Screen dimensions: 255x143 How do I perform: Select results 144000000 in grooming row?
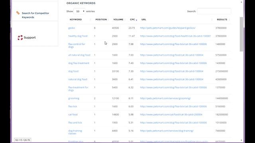[x=222, y=98]
